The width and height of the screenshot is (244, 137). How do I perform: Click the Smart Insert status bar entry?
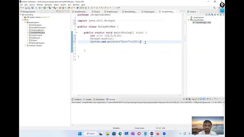click(x=140, y=128)
